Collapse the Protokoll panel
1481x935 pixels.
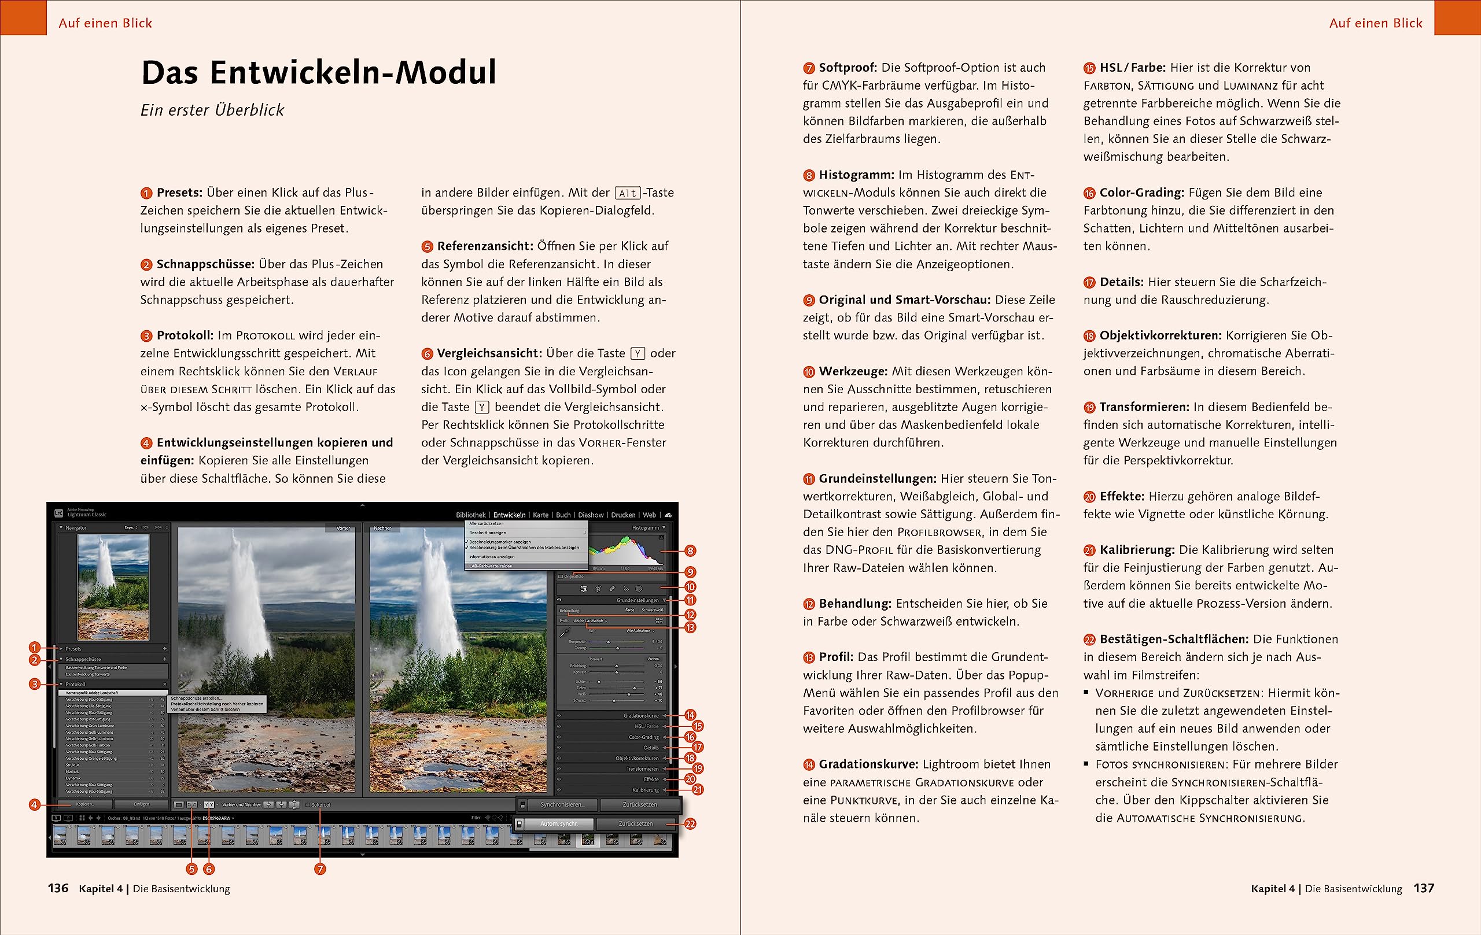[x=61, y=684]
